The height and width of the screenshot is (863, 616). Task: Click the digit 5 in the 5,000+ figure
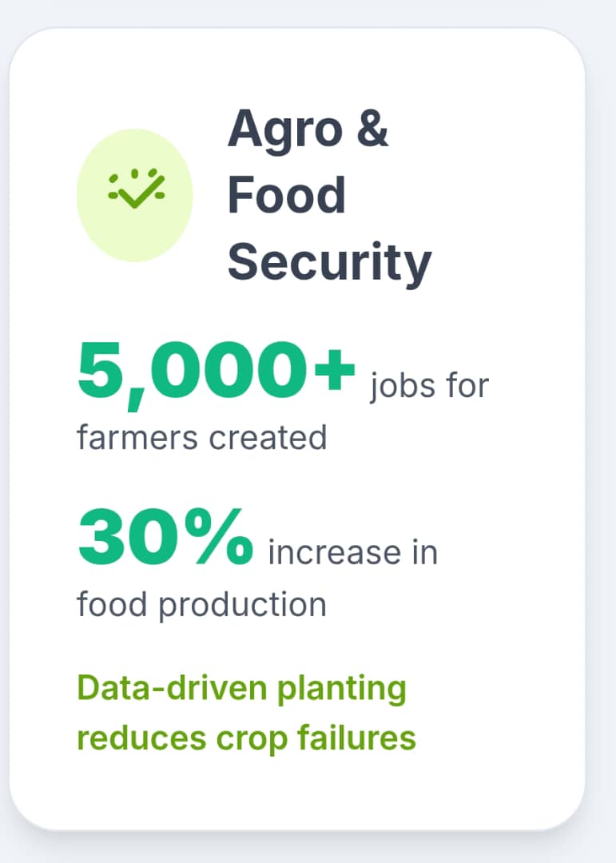pos(100,370)
